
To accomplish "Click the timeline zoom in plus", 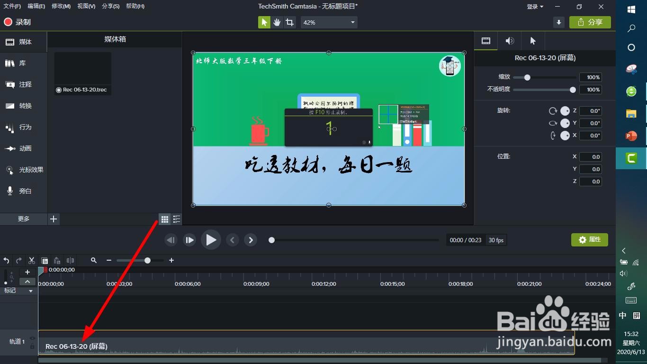I will coord(171,260).
